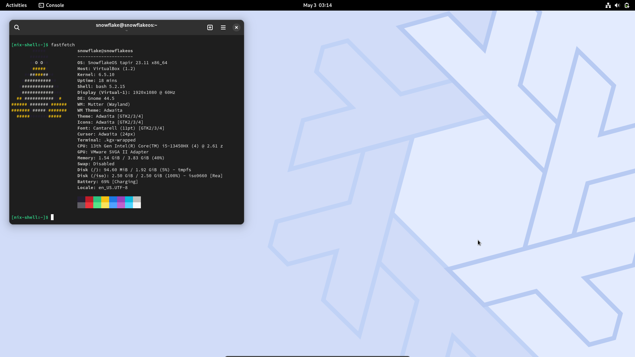Click the wired network status icon
Screen dimensions: 635x357
(608, 5)
